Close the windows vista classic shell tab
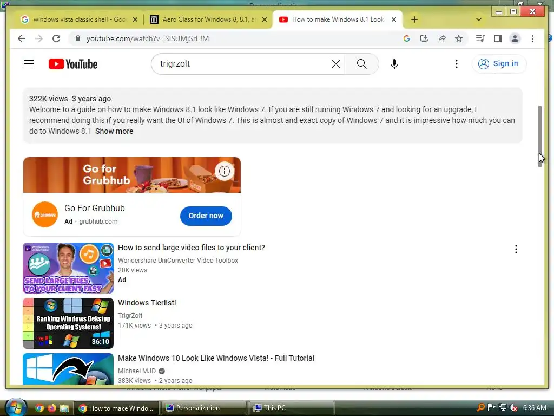 tap(135, 19)
